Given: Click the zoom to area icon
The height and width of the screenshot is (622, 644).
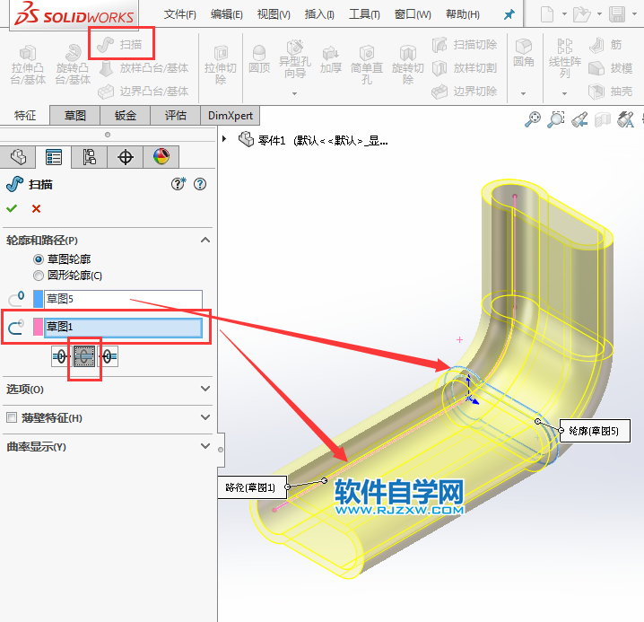Looking at the screenshot, I should [556, 119].
